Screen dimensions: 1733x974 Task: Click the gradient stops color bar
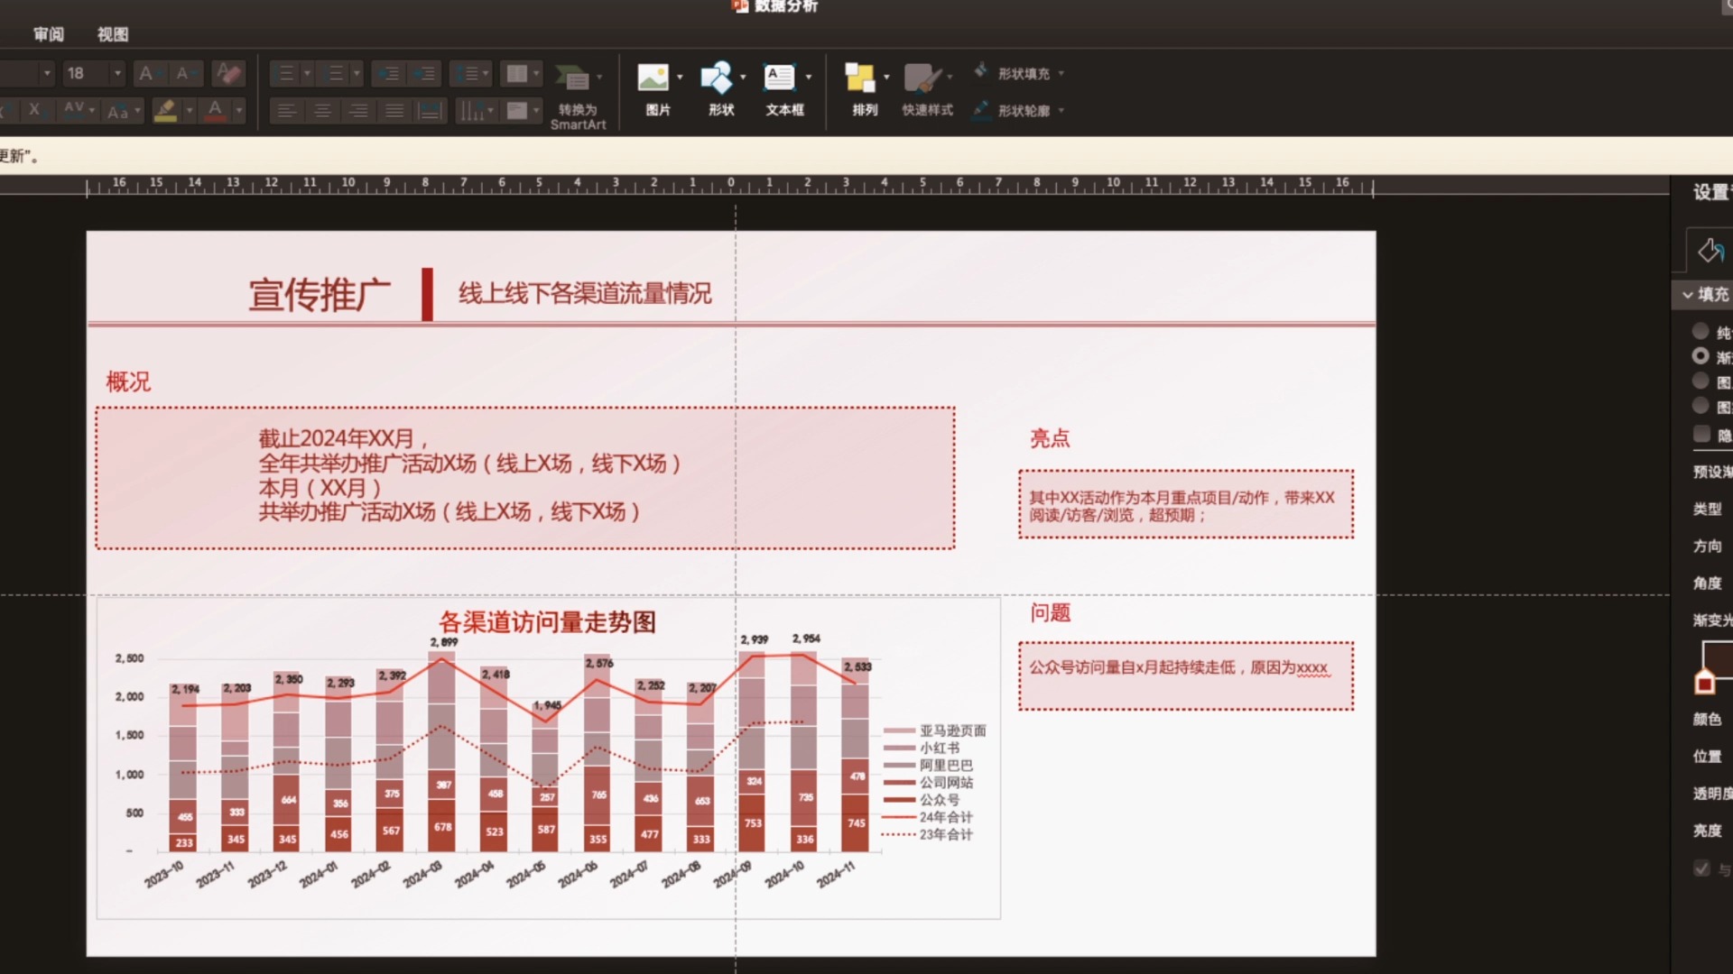[x=1718, y=659]
